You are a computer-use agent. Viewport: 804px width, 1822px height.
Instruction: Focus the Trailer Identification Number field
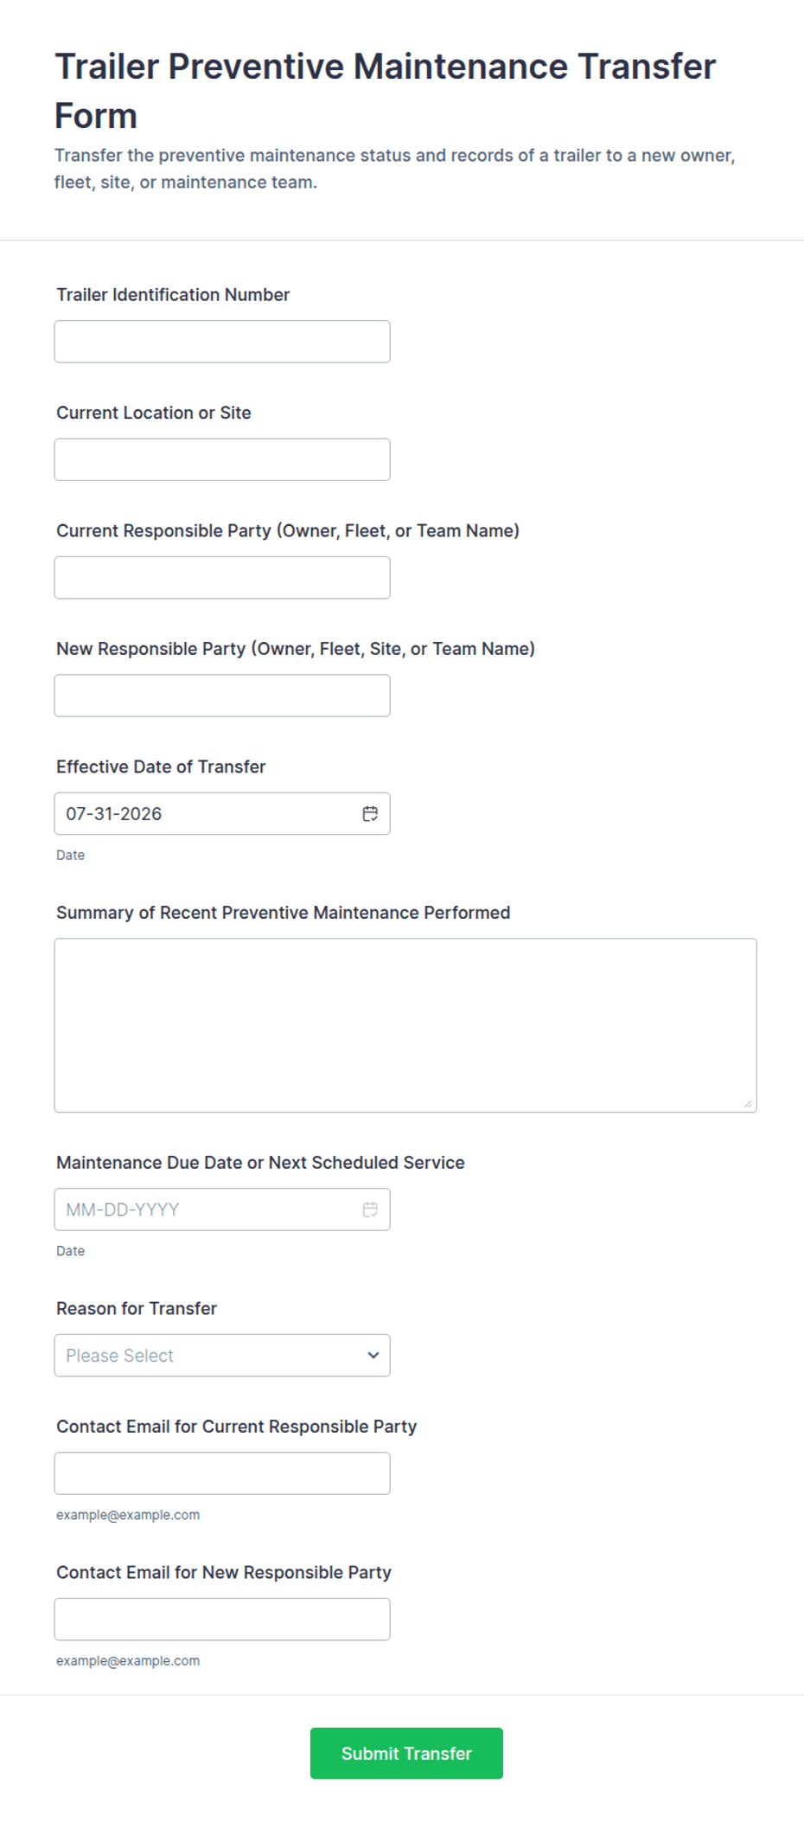pyautogui.click(x=222, y=342)
